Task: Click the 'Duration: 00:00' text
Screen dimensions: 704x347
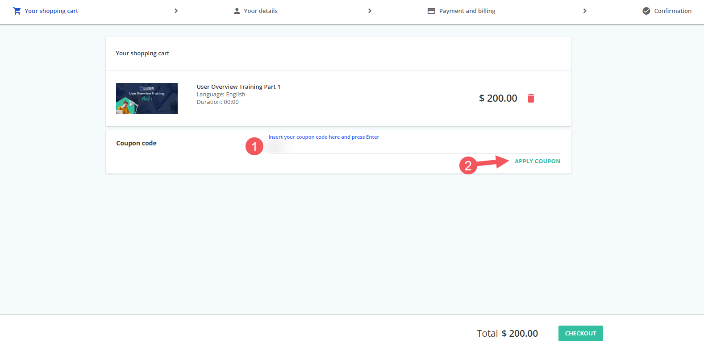Action: tap(217, 102)
